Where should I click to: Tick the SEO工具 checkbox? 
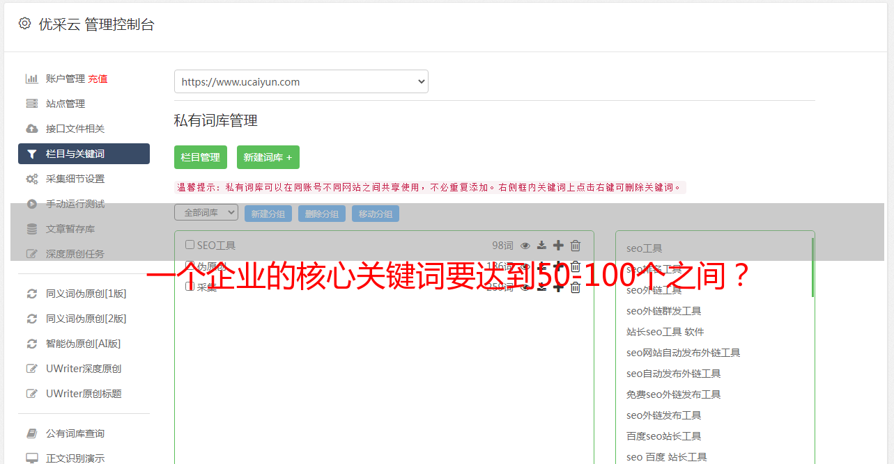click(190, 245)
